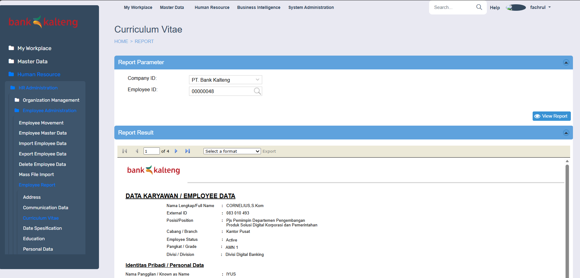Open the Company ID dropdown

[225, 80]
